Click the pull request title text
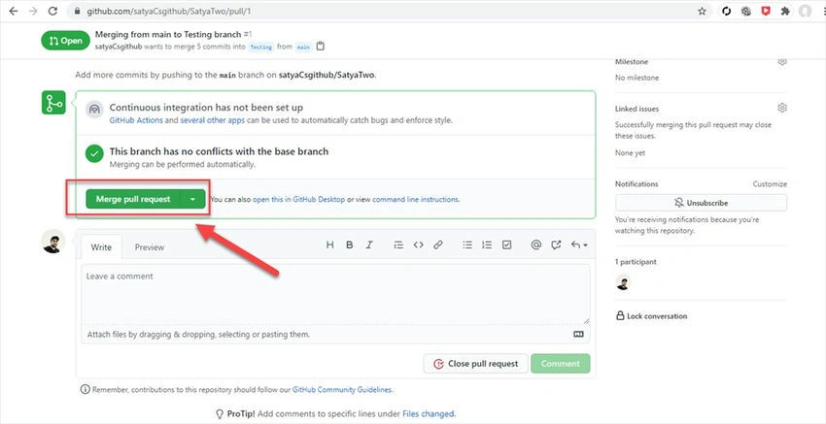The width and height of the screenshot is (826, 424). click(168, 34)
